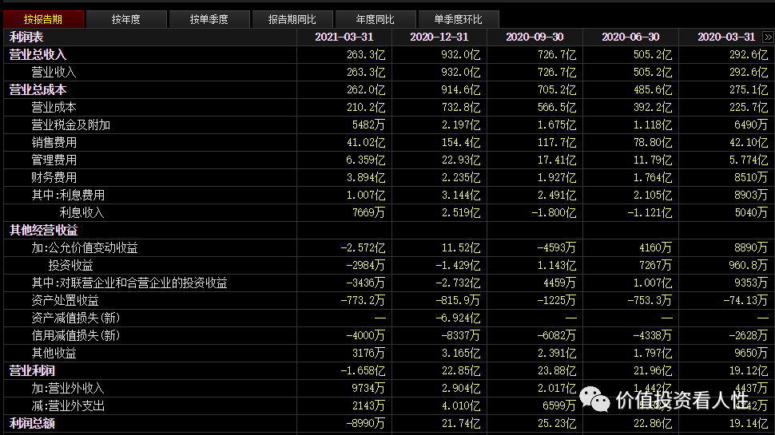Select the 按报告期 tab
Image resolution: width=775 pixels, height=435 pixels.
click(x=43, y=19)
